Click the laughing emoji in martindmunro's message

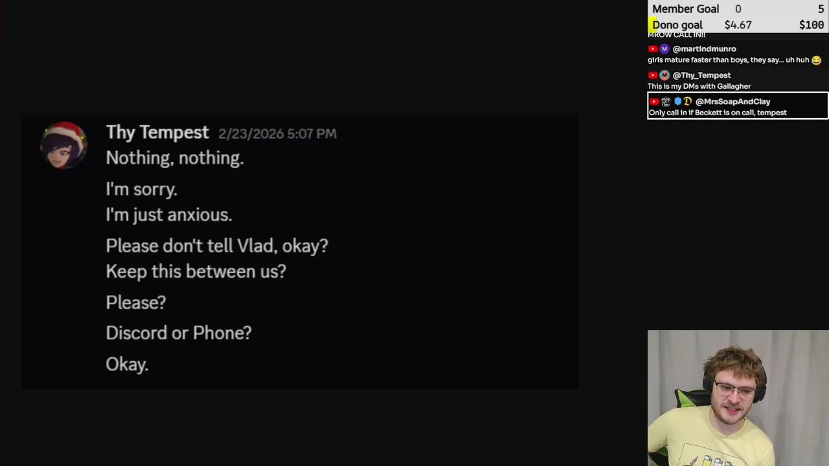(x=816, y=60)
